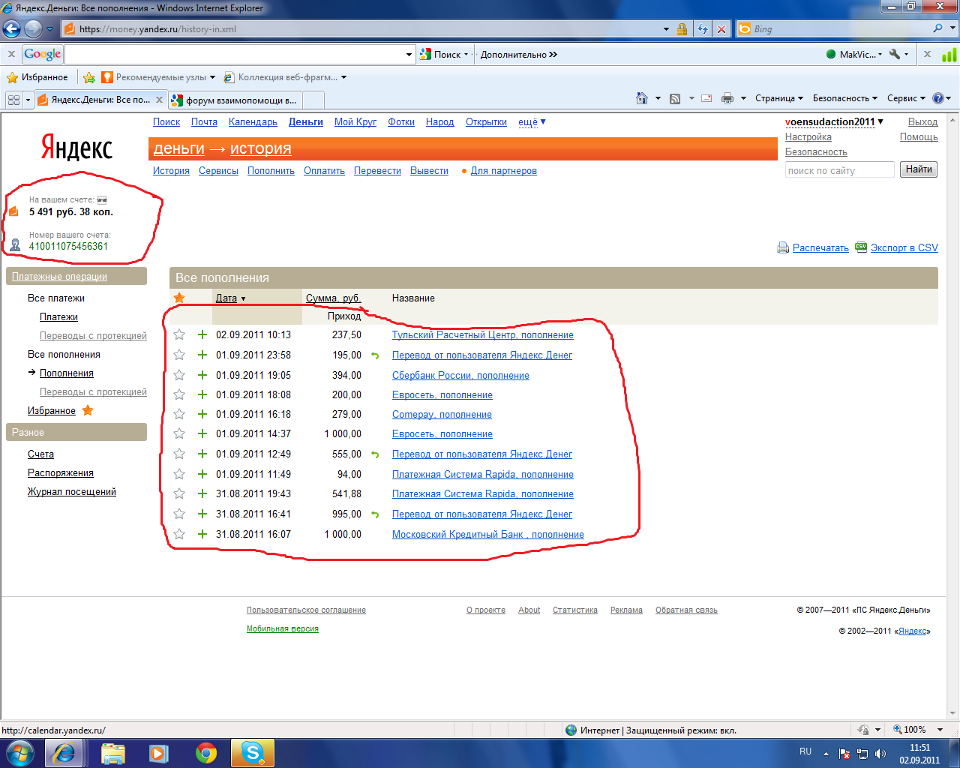Toggle favorite star for Сбербанк России deposit
Viewport: 960px width, 768px height.
coord(179,375)
